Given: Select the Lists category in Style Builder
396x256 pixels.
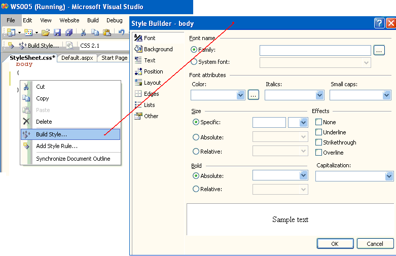Looking at the screenshot, I should [x=145, y=105].
